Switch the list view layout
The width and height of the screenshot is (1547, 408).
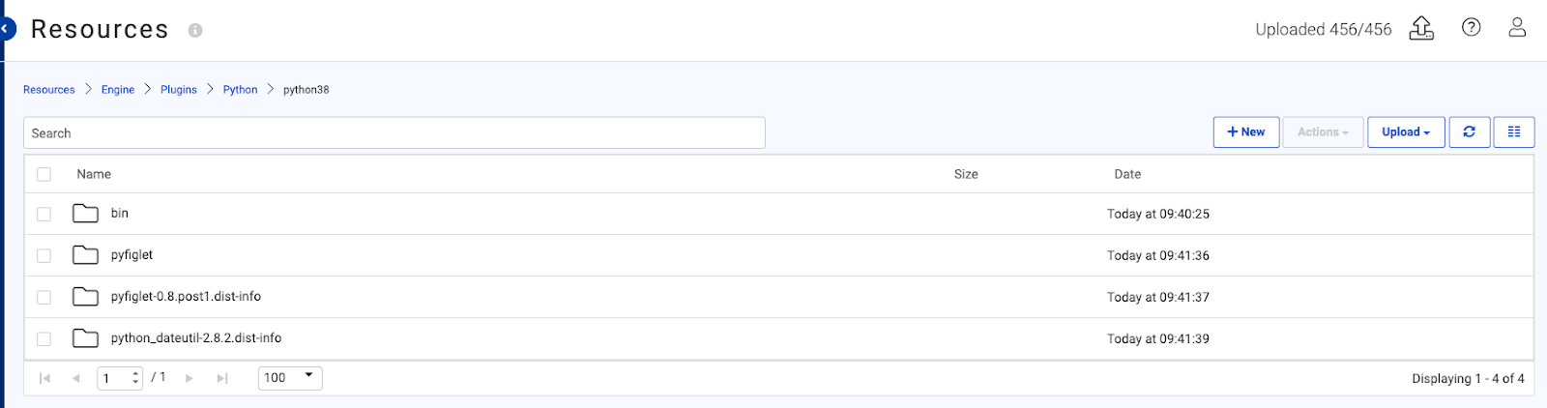pos(1514,132)
